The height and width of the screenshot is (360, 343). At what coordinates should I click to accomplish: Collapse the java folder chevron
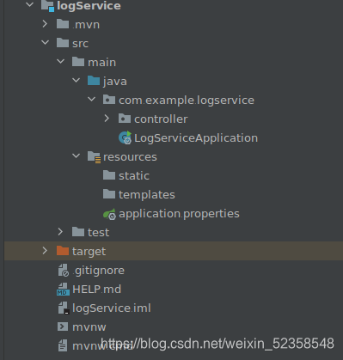pyautogui.click(x=76, y=81)
